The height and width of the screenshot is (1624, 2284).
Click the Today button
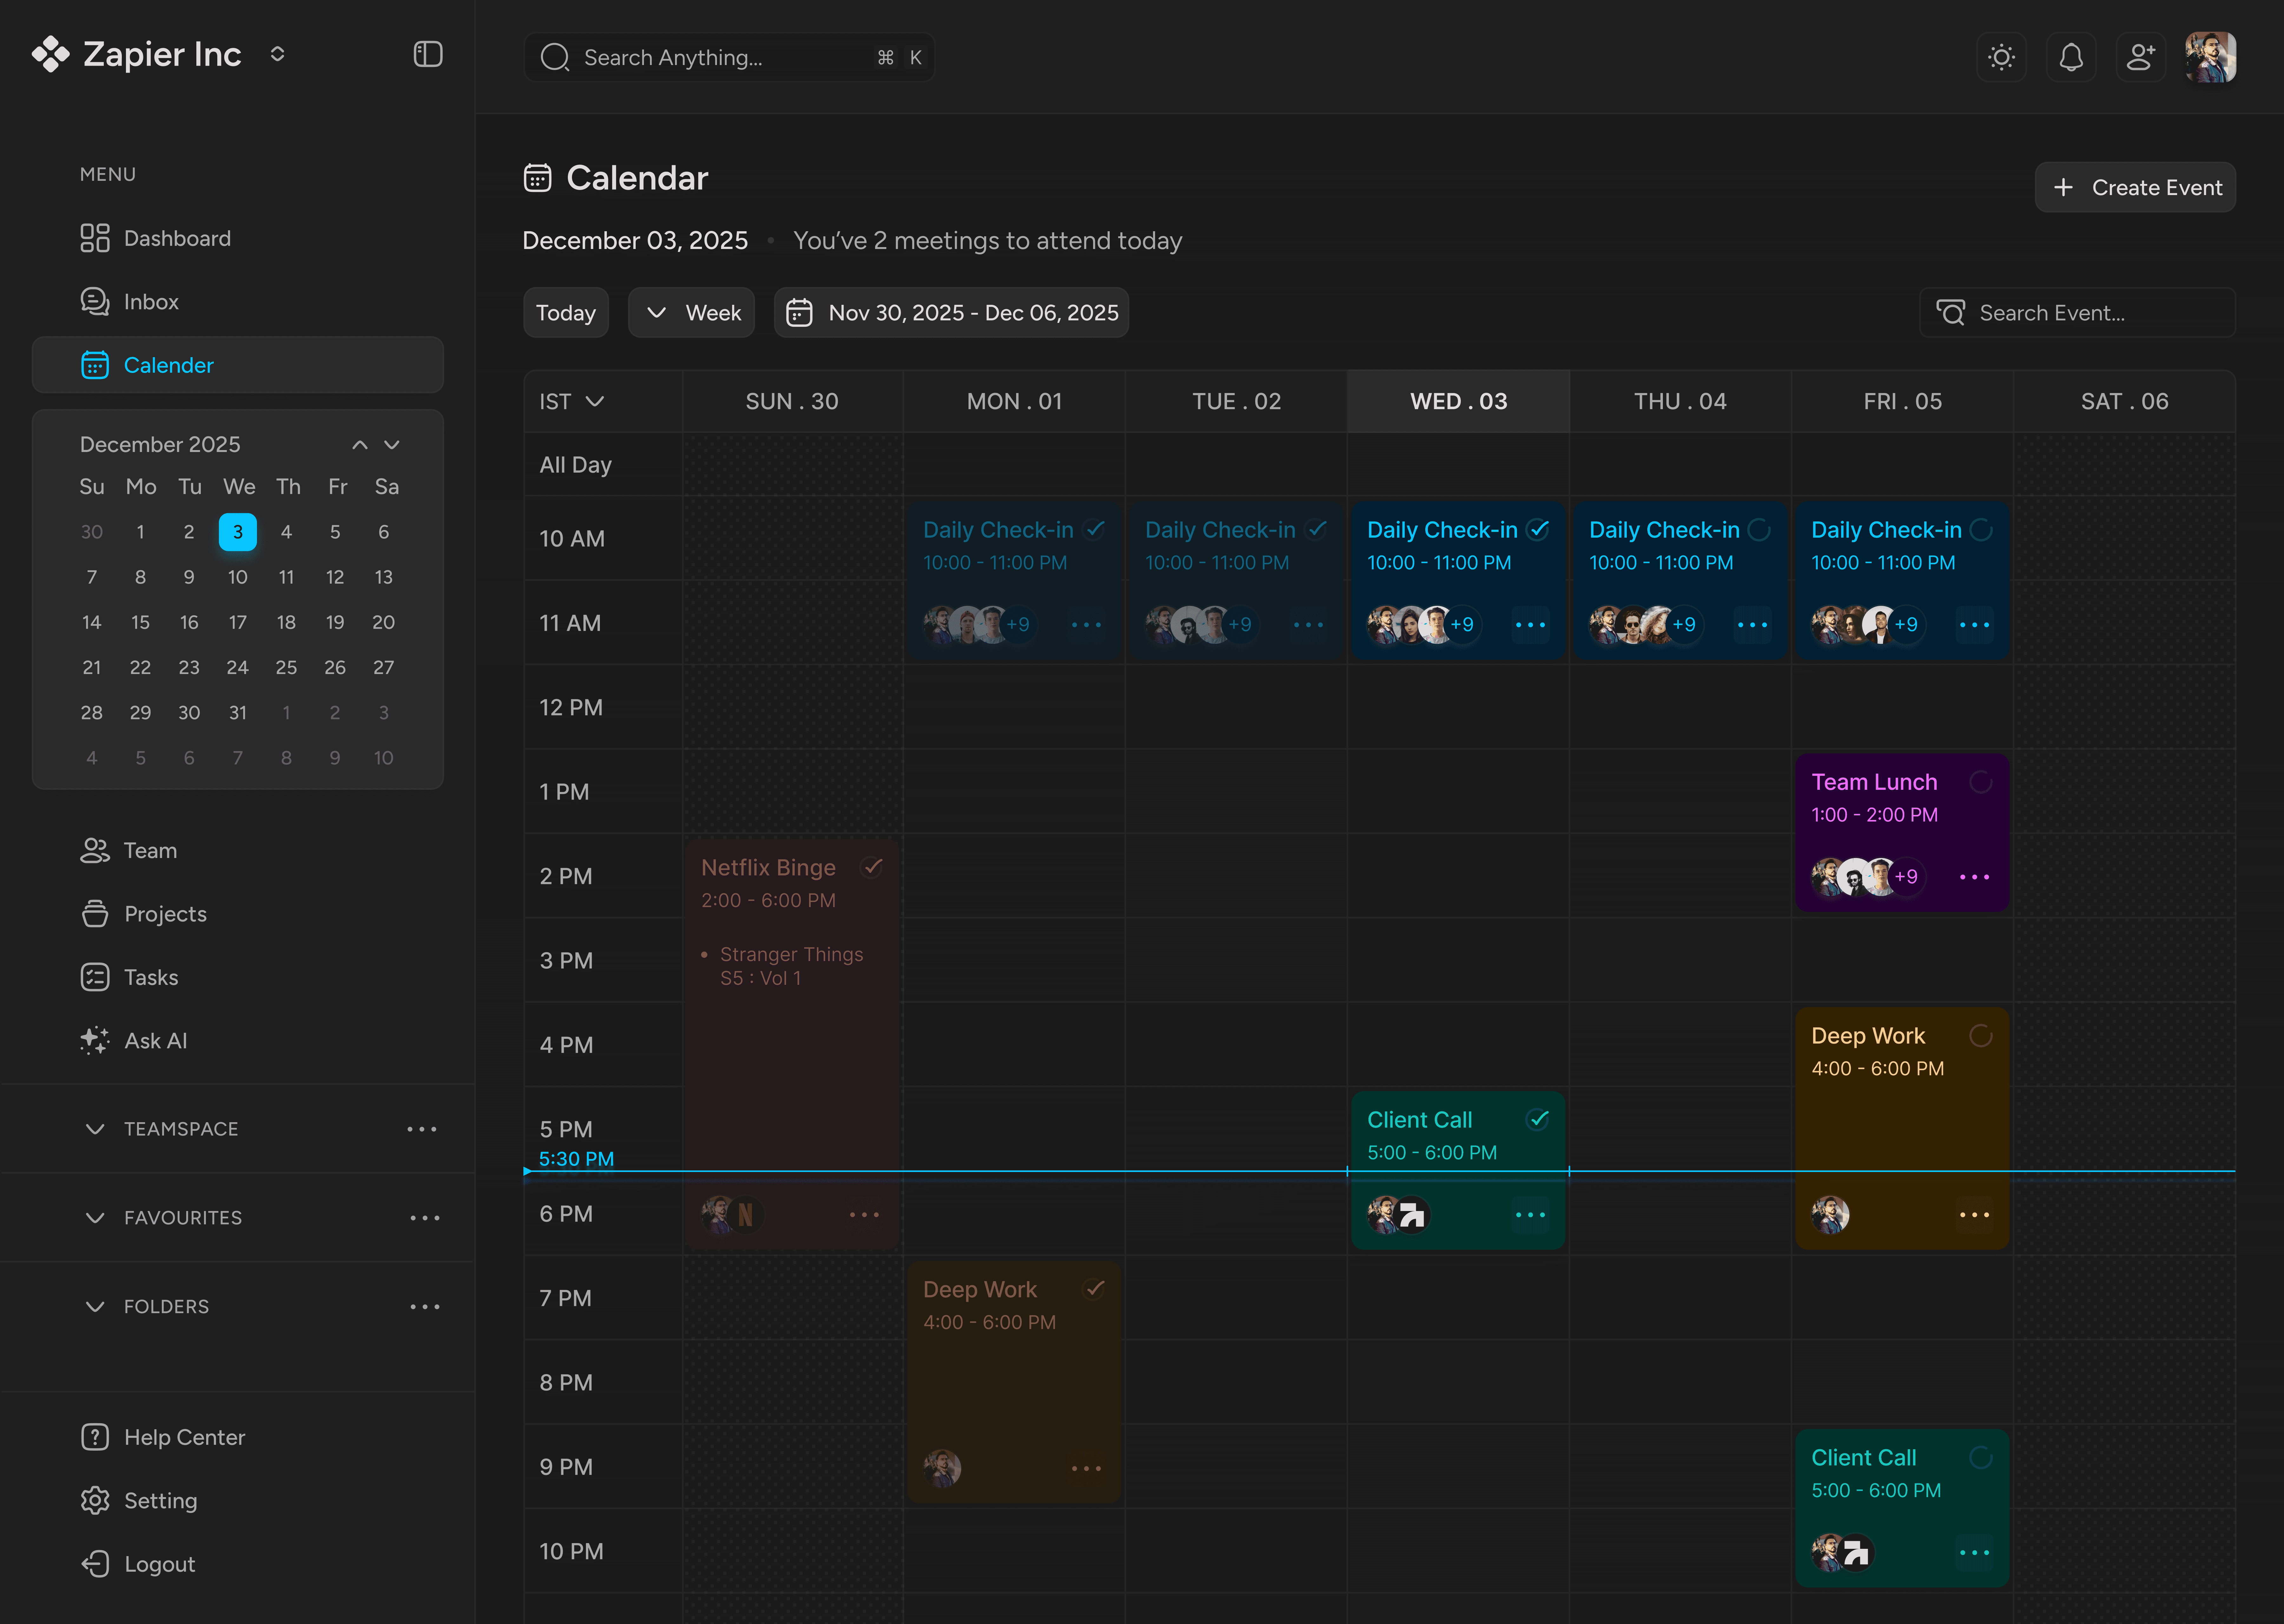click(566, 313)
